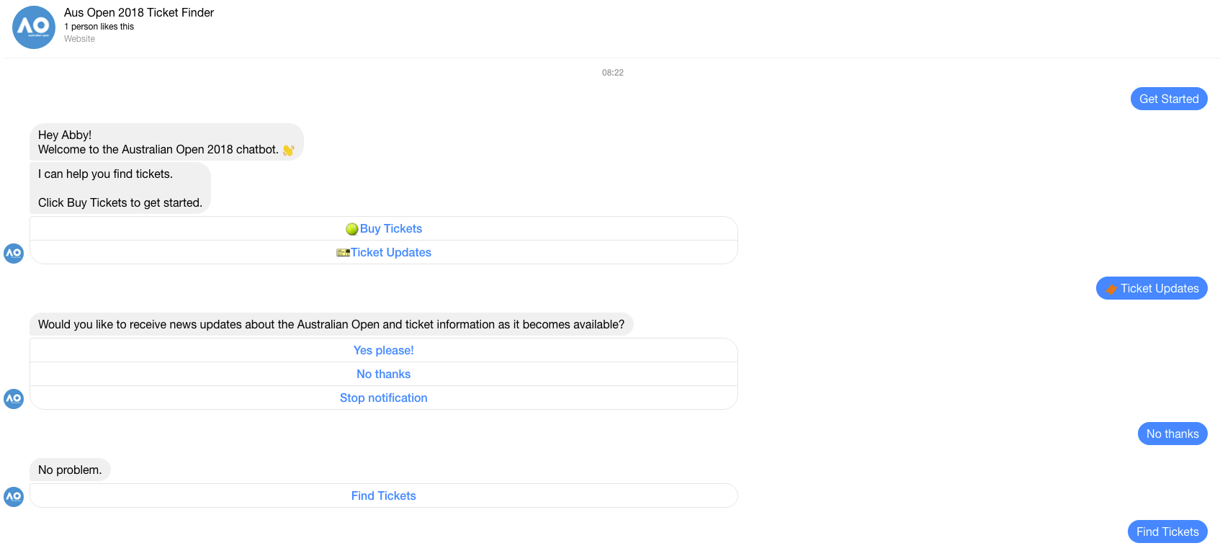The width and height of the screenshot is (1220, 556).
Task: Choose the Buy Tickets option
Action: [x=384, y=228]
